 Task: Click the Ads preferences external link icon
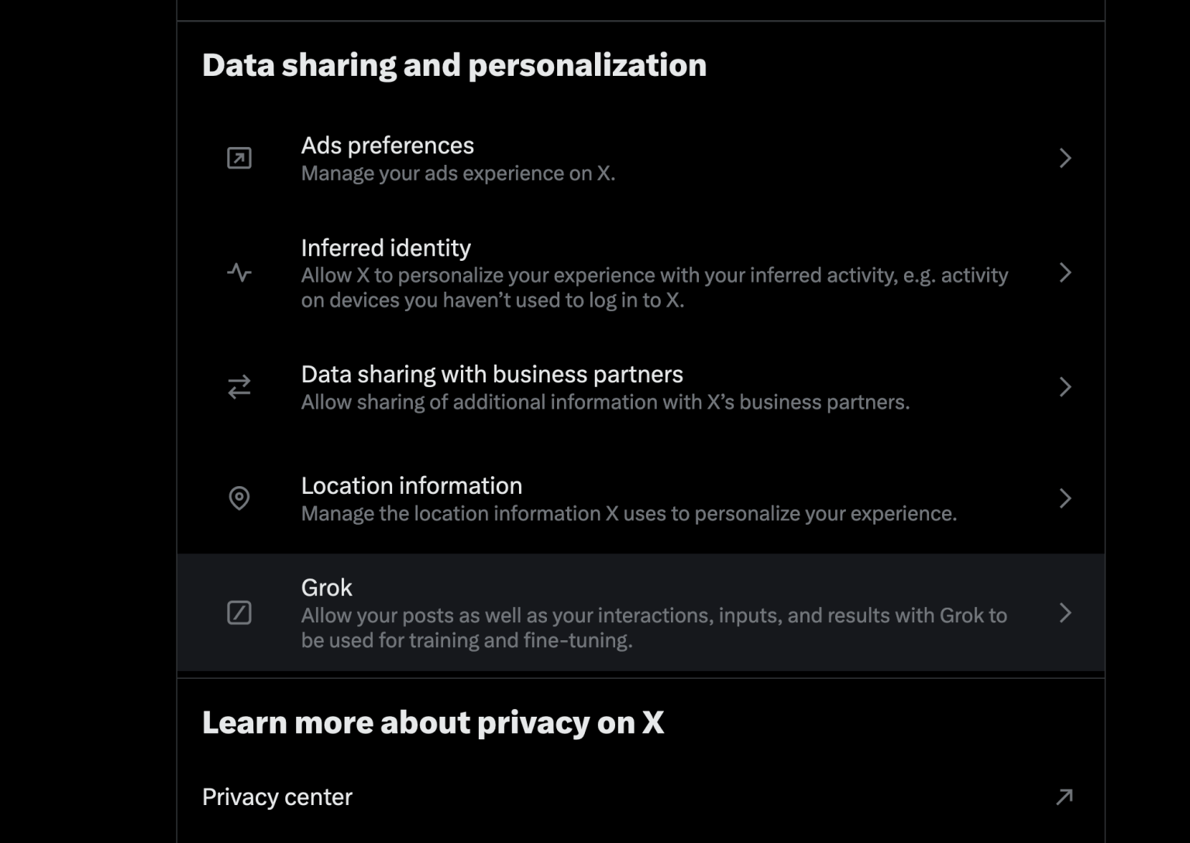[x=239, y=158]
